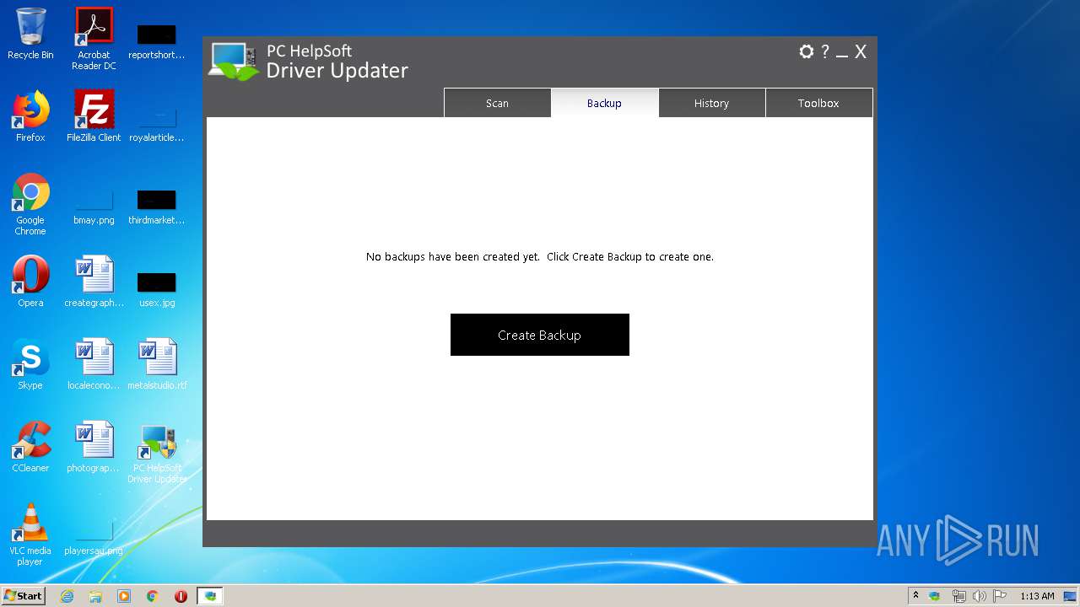The height and width of the screenshot is (607, 1080).
Task: Select the bmay.png file icon
Action: (94, 207)
